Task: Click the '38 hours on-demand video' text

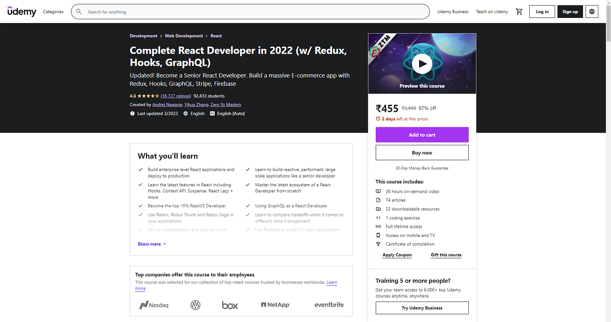Action: 412,192
